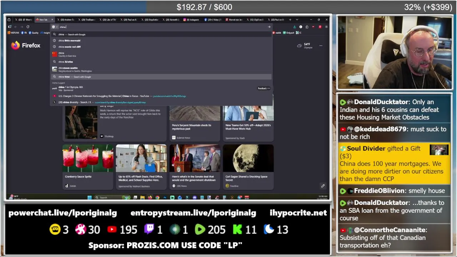Open the Quality bookmark
457x257 pixels.
[34, 33]
